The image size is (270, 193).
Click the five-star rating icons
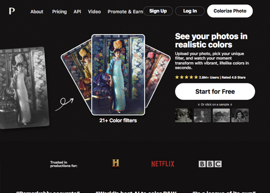click(x=186, y=77)
